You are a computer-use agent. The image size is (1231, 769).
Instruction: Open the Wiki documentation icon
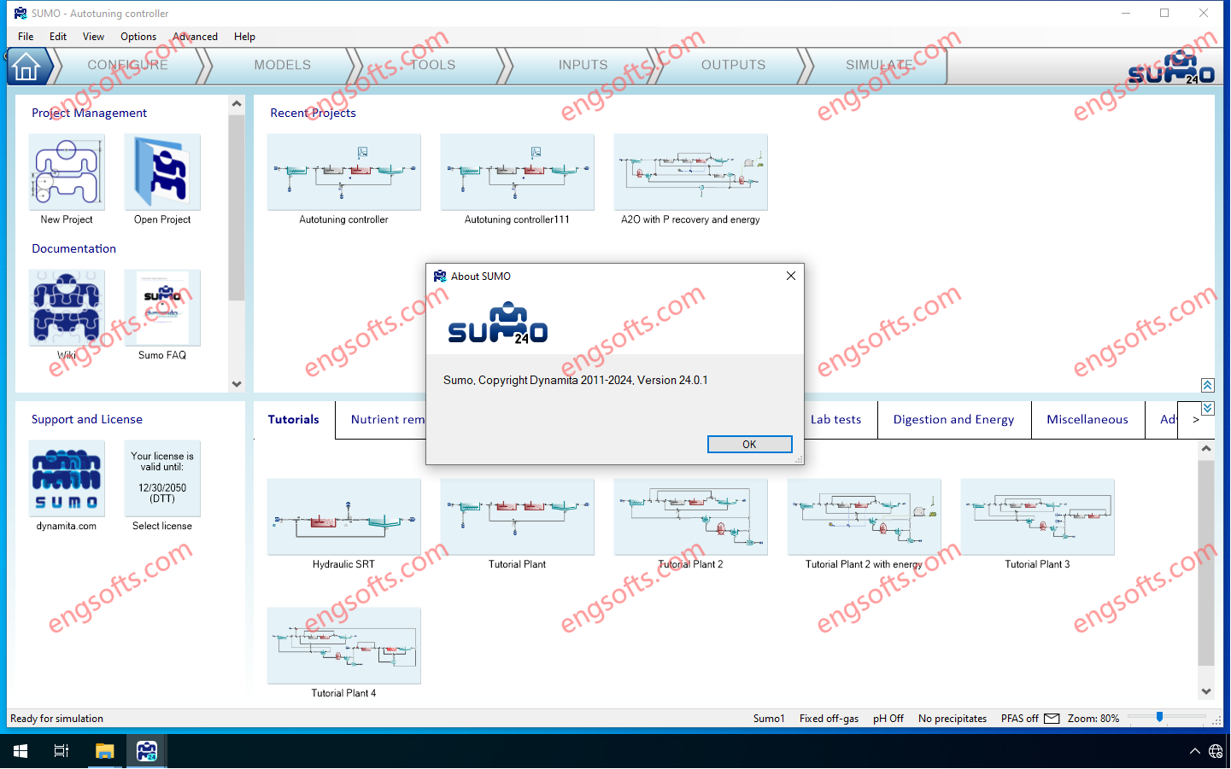(x=67, y=307)
